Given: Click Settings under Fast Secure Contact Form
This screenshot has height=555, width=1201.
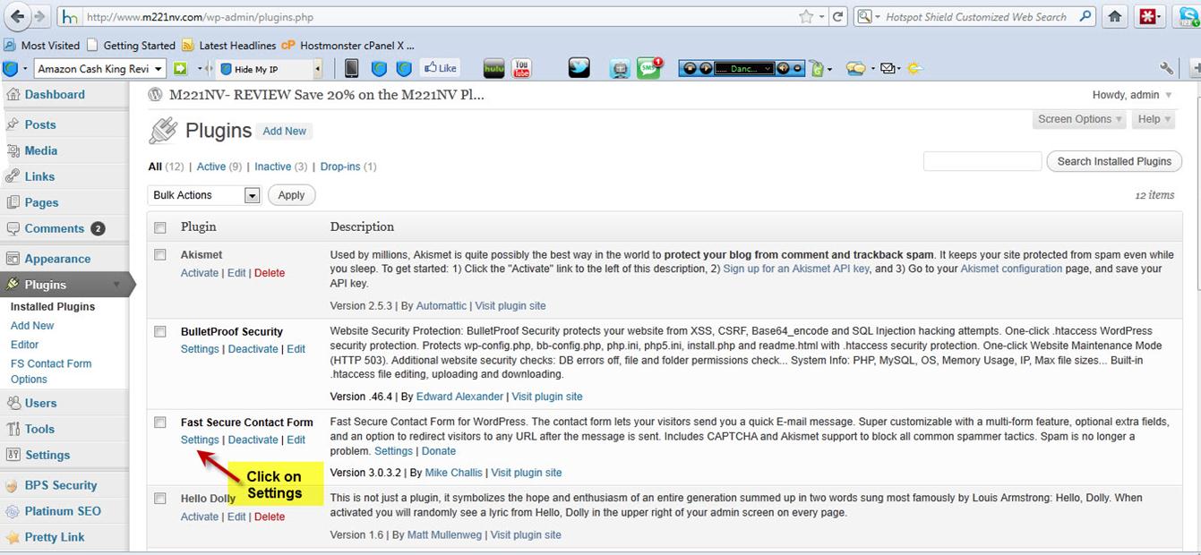Looking at the screenshot, I should pos(200,440).
